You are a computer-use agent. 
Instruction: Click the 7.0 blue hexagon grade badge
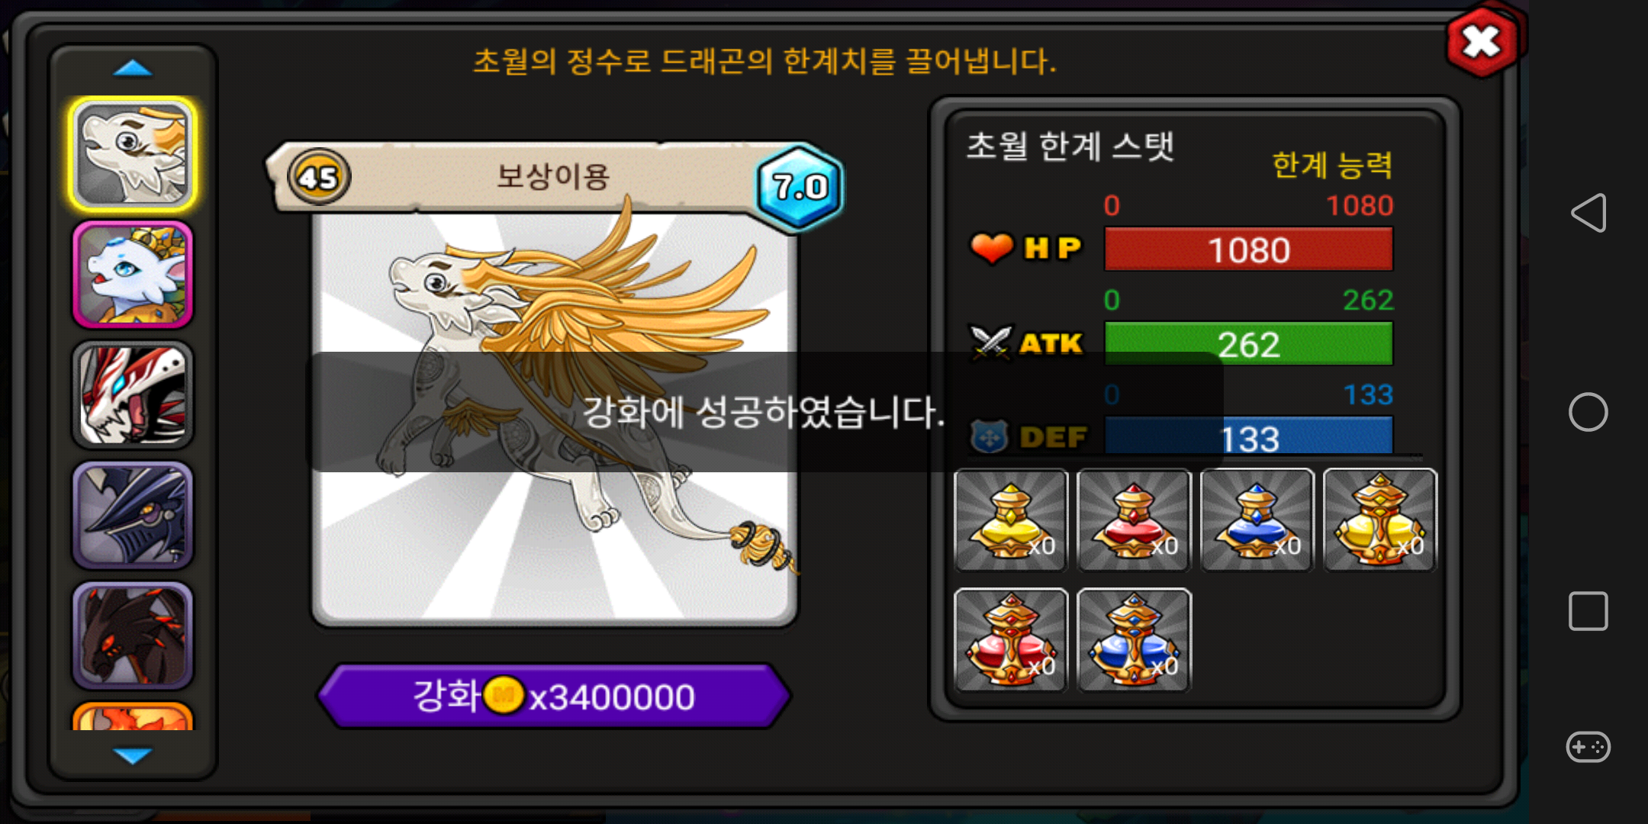click(x=800, y=187)
